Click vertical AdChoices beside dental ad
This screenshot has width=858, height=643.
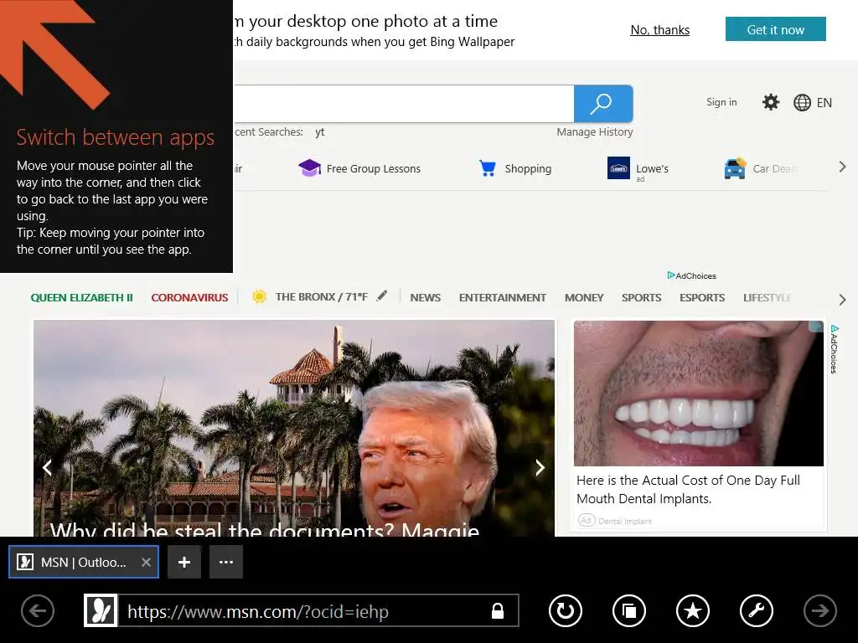pyautogui.click(x=834, y=349)
